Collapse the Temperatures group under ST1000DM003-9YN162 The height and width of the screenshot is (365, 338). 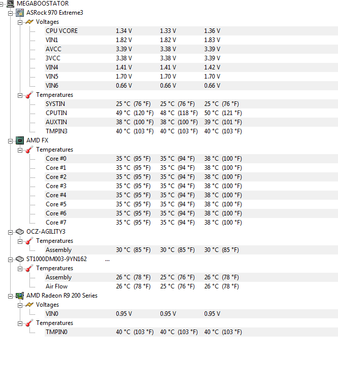click(x=20, y=269)
